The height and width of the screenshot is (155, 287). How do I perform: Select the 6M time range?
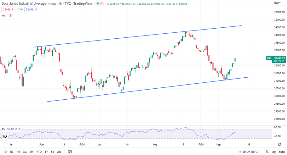pos(32,152)
